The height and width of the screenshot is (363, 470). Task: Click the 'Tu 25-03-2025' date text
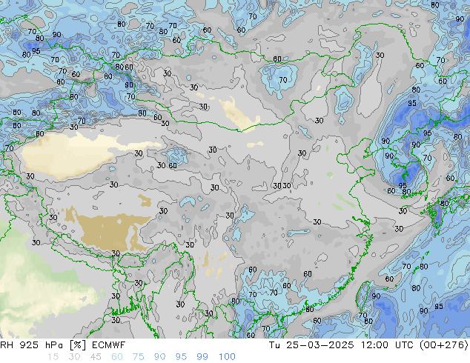coord(311,345)
